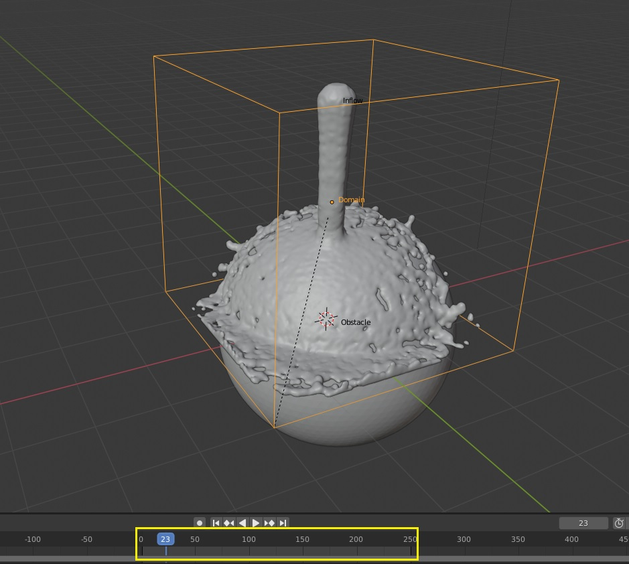Click frame 300 on the timeline ruler
This screenshot has height=564, width=629.
[x=464, y=539]
